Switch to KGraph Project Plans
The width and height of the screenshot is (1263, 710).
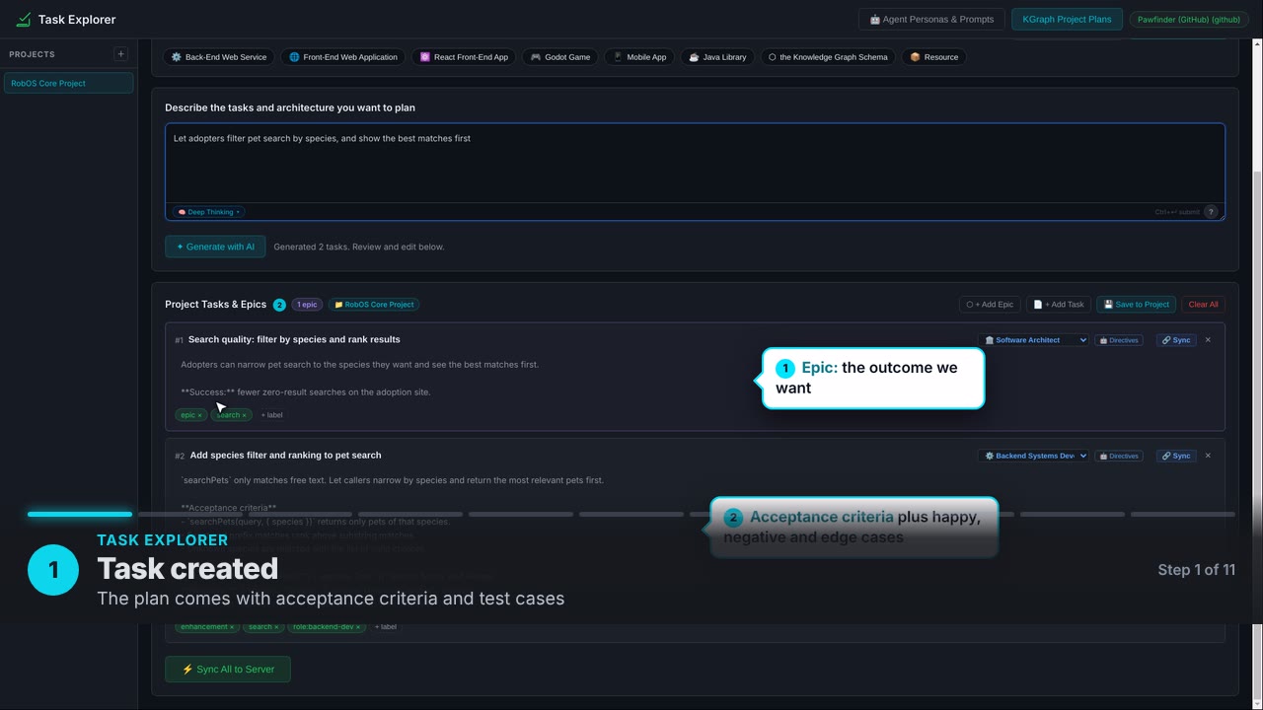1067,20
